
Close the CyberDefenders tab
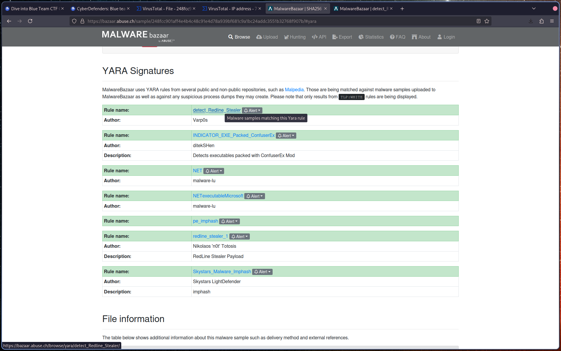pyautogui.click(x=128, y=9)
